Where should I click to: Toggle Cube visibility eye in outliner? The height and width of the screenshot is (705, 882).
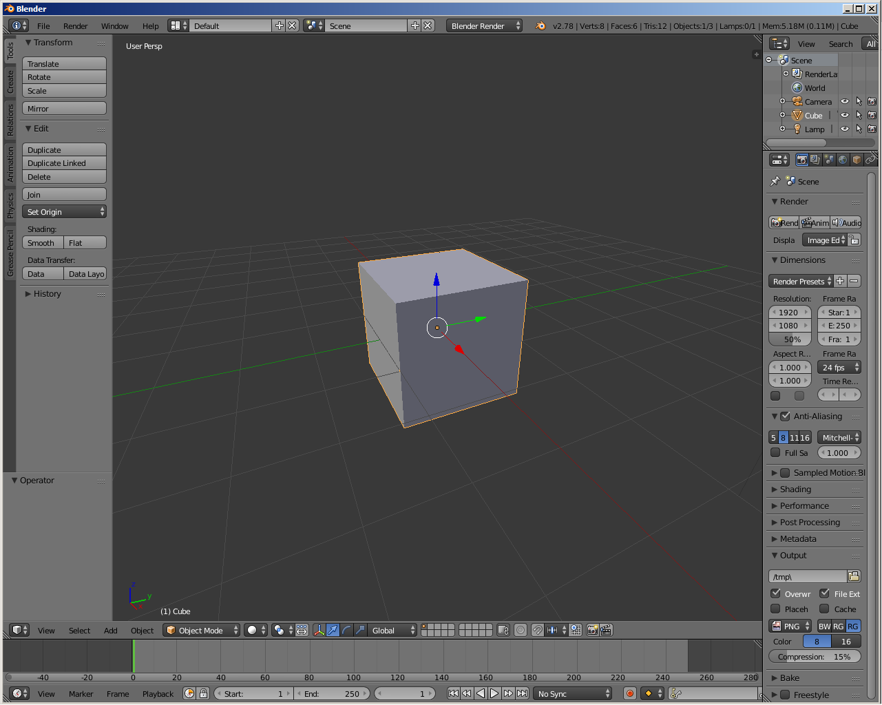[x=845, y=115]
